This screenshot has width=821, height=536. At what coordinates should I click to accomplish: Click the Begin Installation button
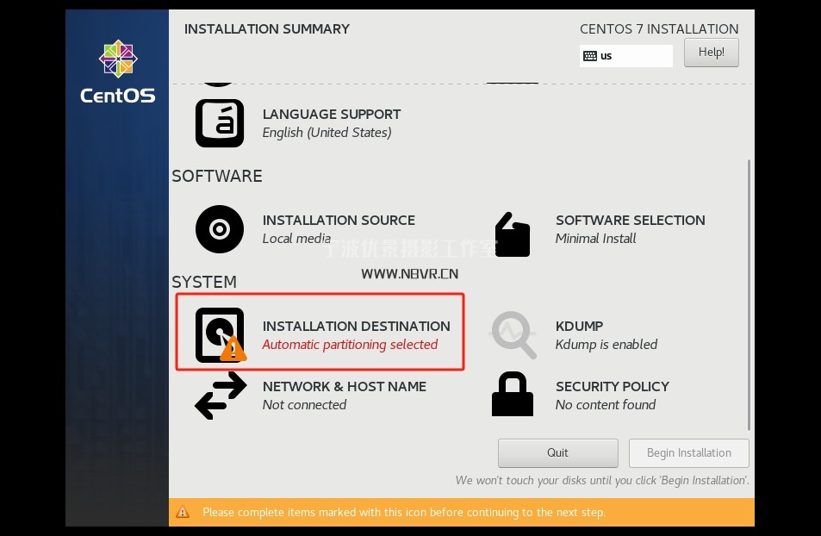point(688,453)
